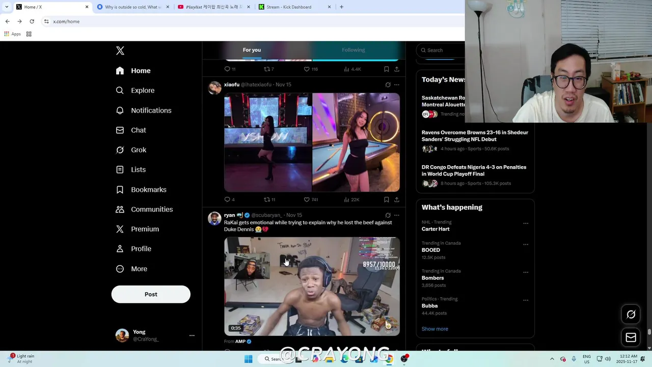652x367 pixels.
Task: Open options dots for Bombers trend
Action: pos(526,272)
